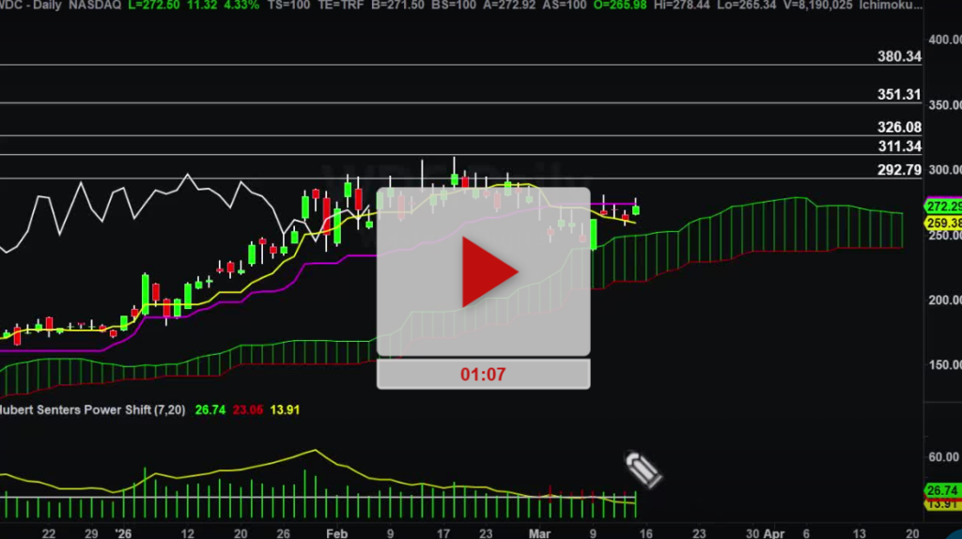The height and width of the screenshot is (539, 962).
Task: Click the 311.34 price level label
Action: coord(899,146)
